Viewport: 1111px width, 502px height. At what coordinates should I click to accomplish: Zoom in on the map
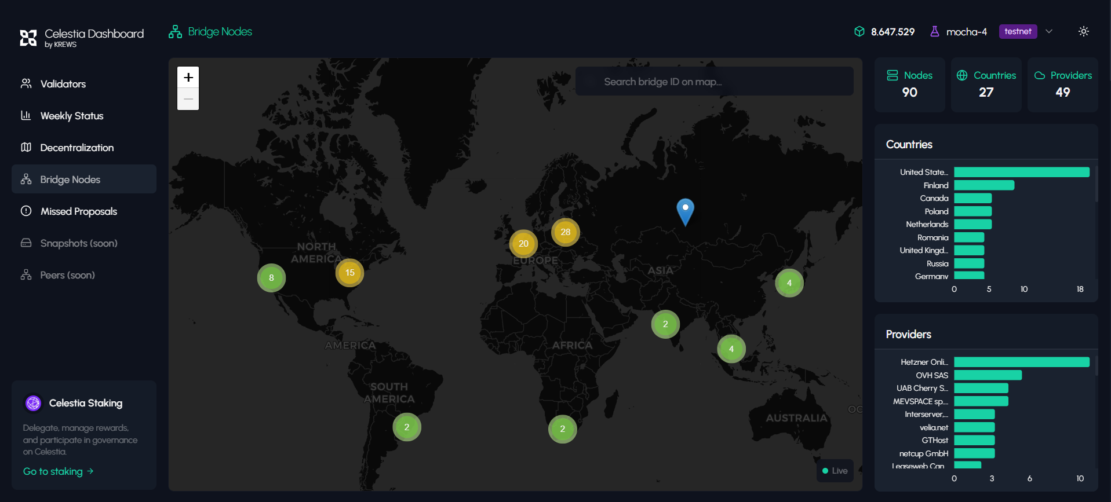click(188, 77)
